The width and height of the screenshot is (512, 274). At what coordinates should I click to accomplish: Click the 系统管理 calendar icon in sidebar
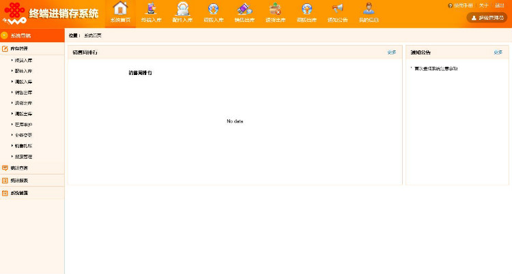5,193
